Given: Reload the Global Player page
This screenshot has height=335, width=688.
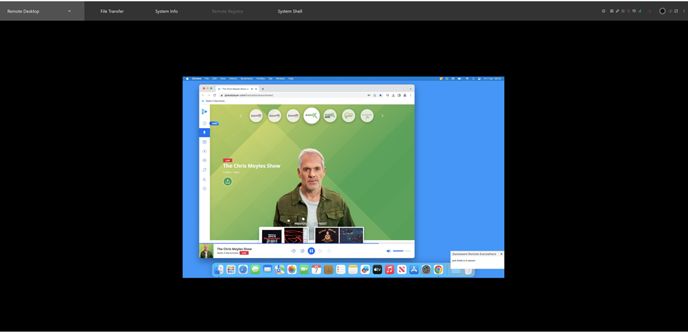Looking at the screenshot, I should pyautogui.click(x=214, y=95).
